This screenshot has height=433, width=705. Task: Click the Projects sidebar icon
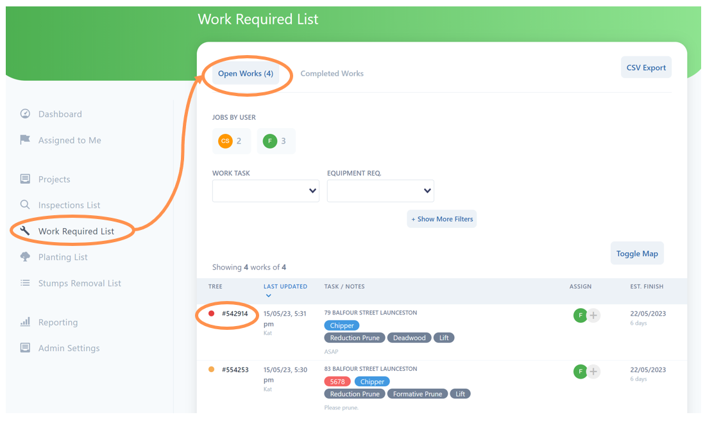[25, 179]
